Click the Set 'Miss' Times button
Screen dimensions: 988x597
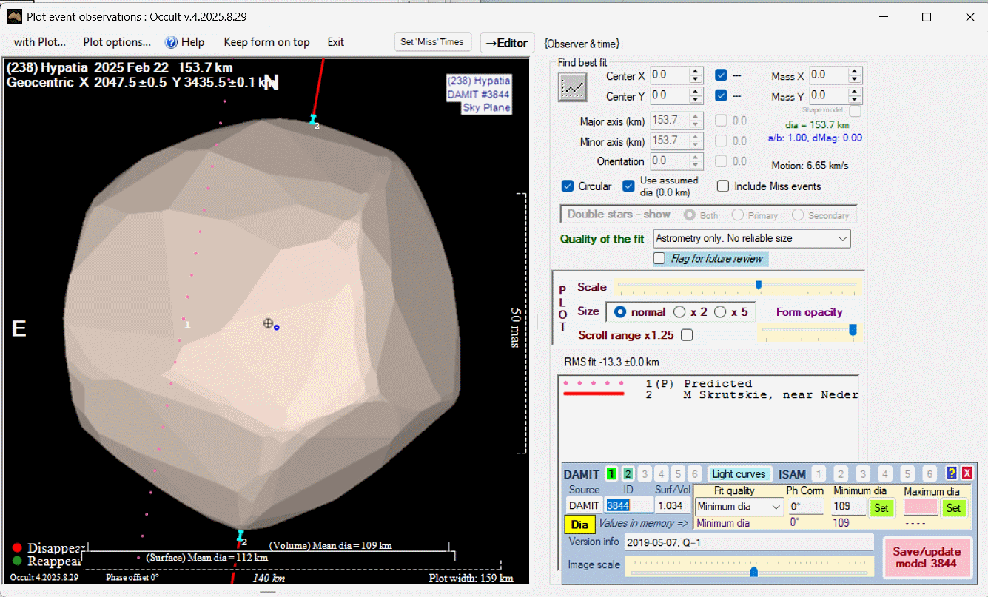(x=432, y=42)
